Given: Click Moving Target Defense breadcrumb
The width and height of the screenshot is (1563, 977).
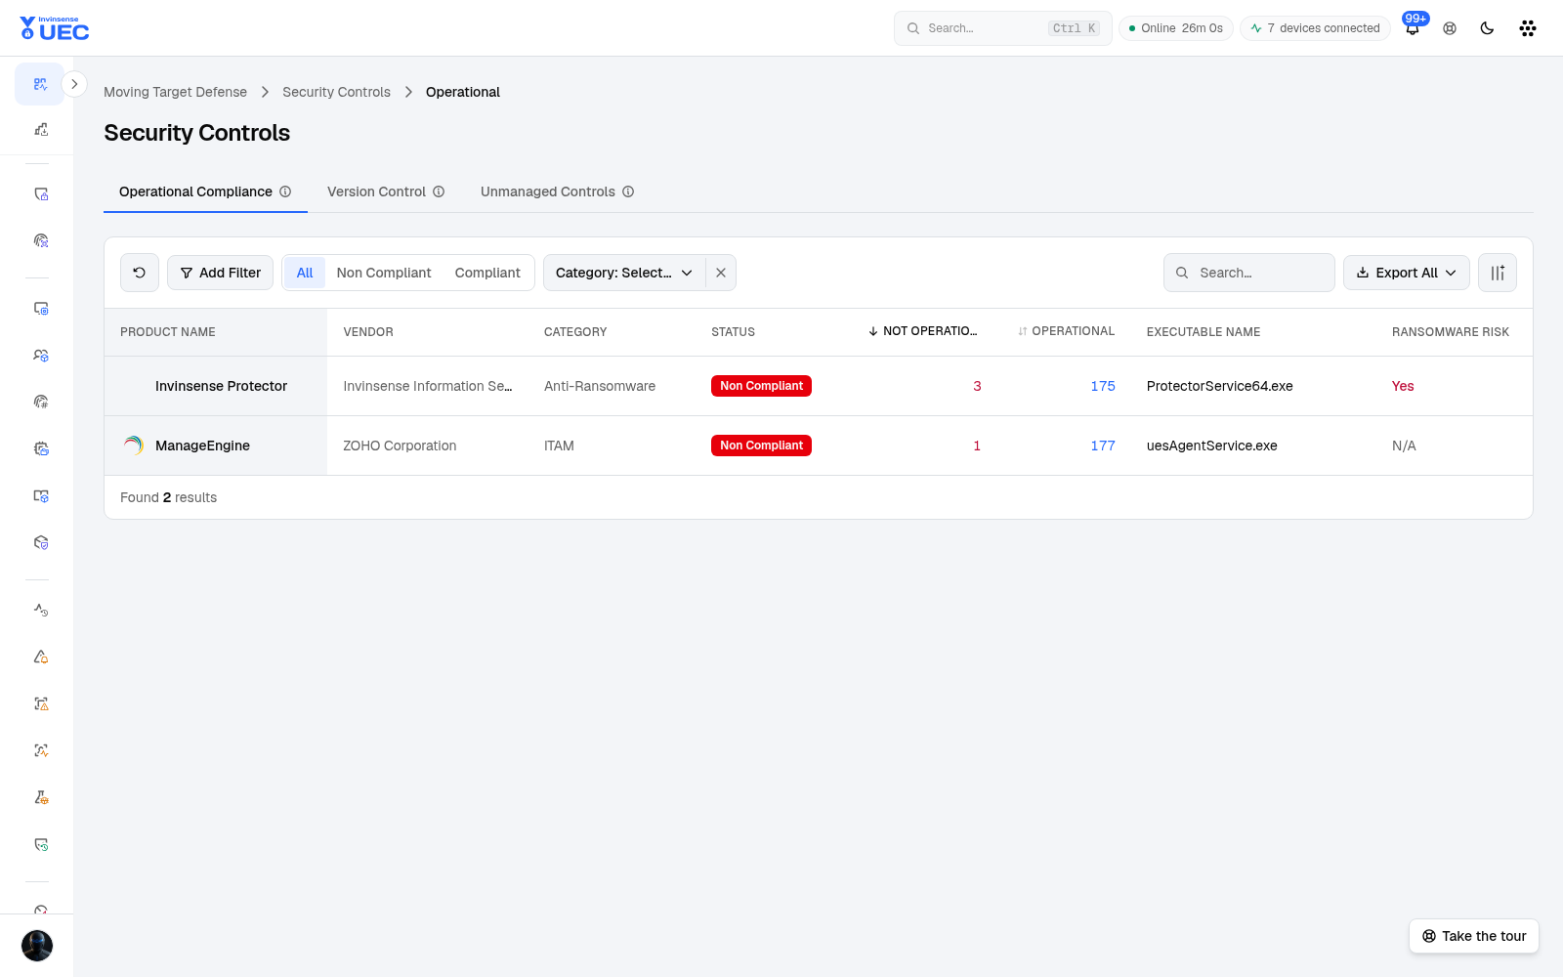Looking at the screenshot, I should pos(176,92).
